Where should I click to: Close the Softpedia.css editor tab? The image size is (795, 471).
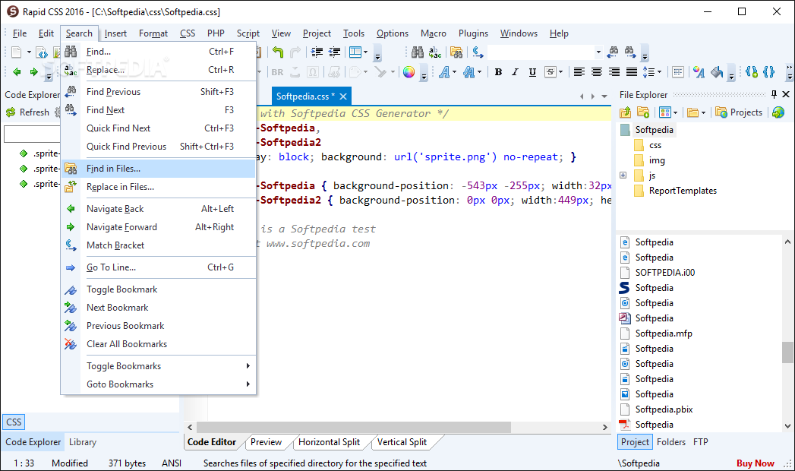[x=343, y=96]
